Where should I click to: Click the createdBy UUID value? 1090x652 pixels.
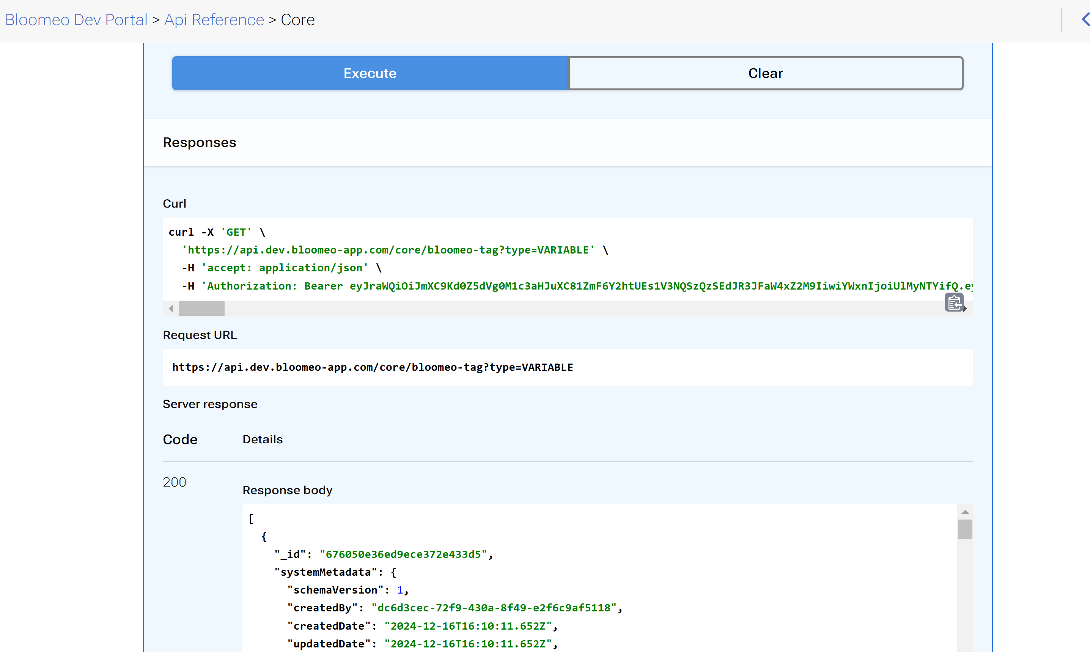pyautogui.click(x=494, y=608)
